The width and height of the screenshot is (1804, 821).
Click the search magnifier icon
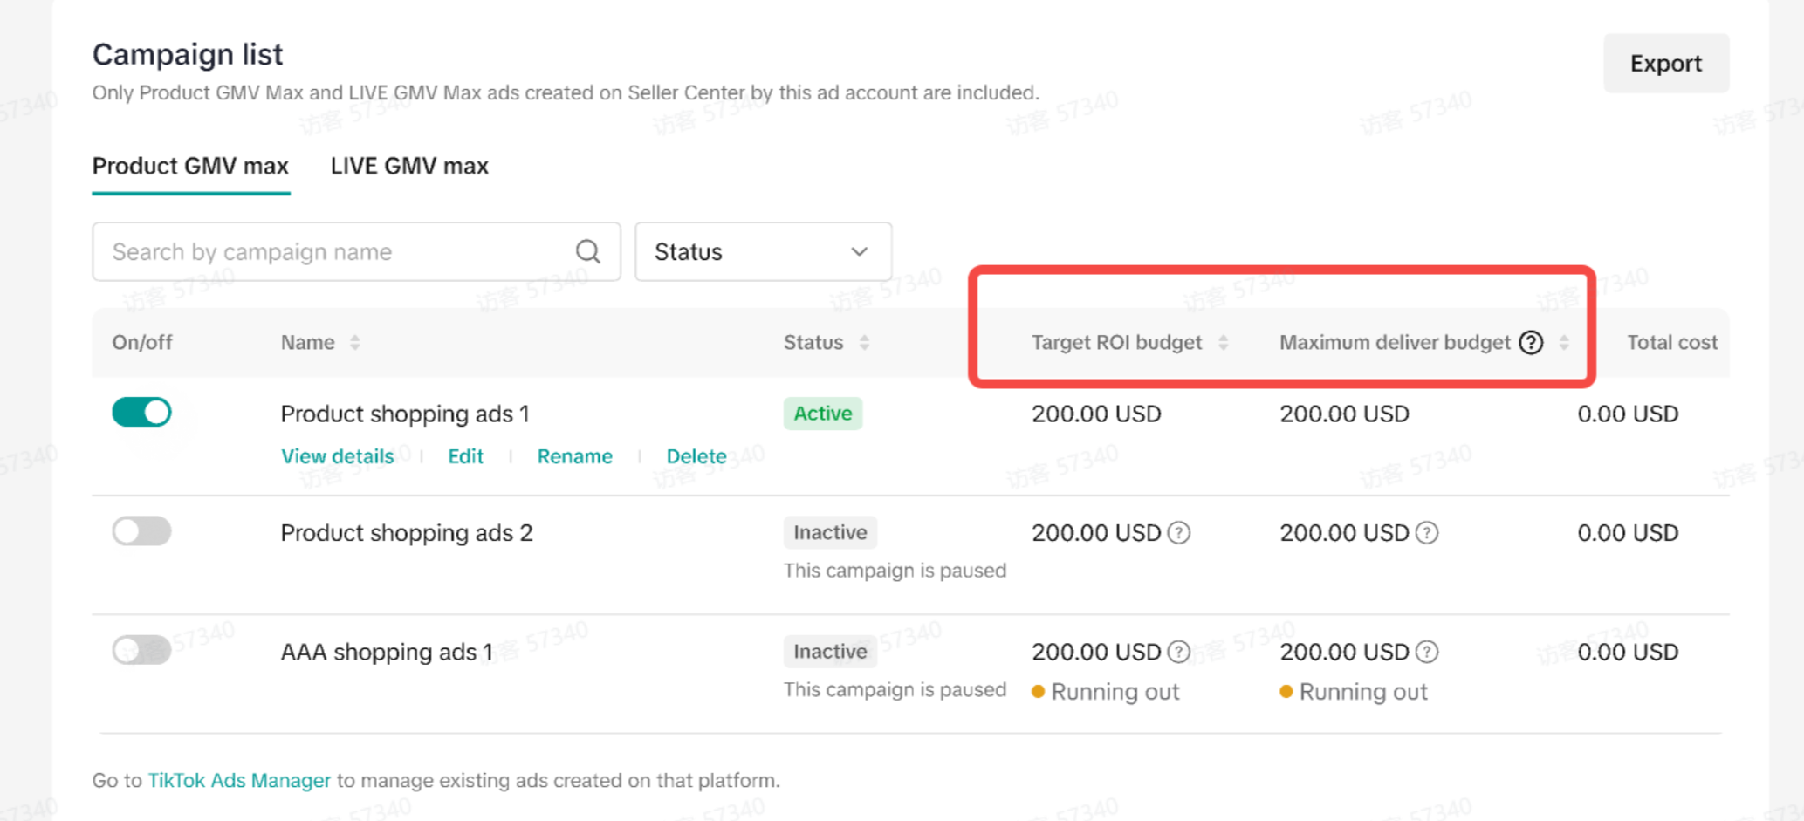588,252
